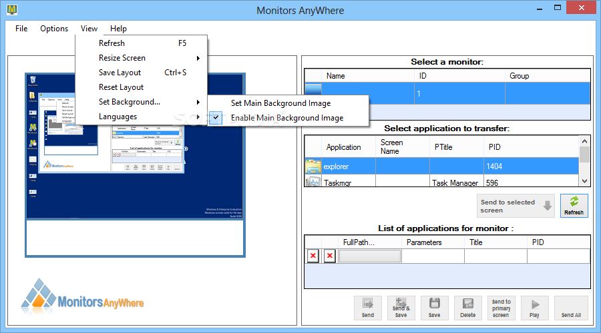The width and height of the screenshot is (601, 333).
Task: Select the Task Manager PTitle cell
Action: click(x=457, y=181)
